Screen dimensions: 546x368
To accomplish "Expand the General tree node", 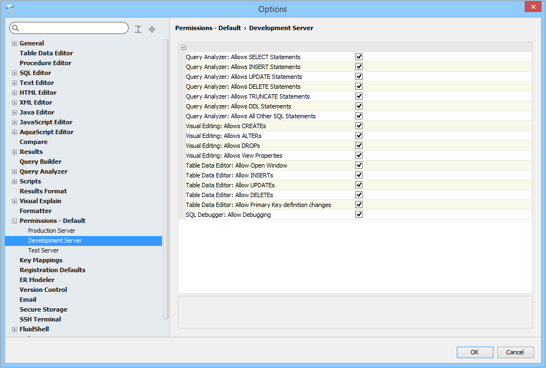I will click(x=14, y=43).
